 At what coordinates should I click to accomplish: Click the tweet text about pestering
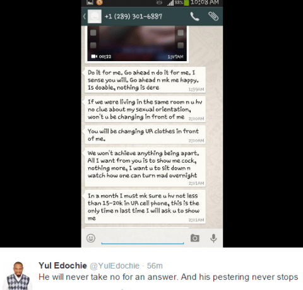coord(169,277)
